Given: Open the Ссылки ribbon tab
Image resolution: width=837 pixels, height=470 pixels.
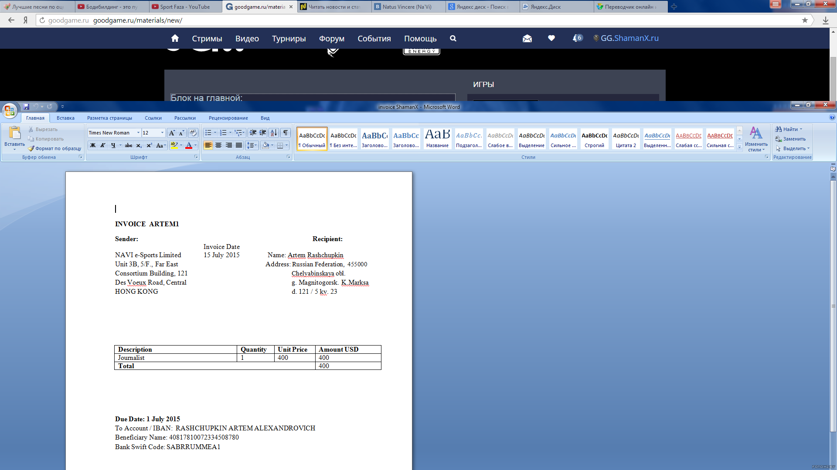Looking at the screenshot, I should pyautogui.click(x=153, y=118).
